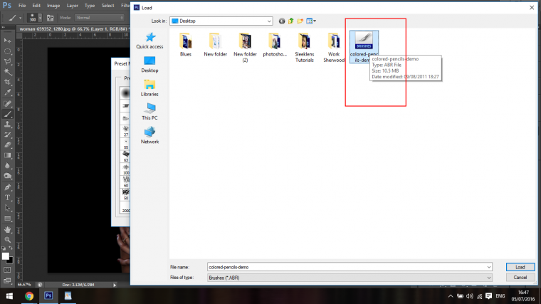Image resolution: width=541 pixels, height=304 pixels.
Task: Open Chrome from the taskbar
Action: 29,296
